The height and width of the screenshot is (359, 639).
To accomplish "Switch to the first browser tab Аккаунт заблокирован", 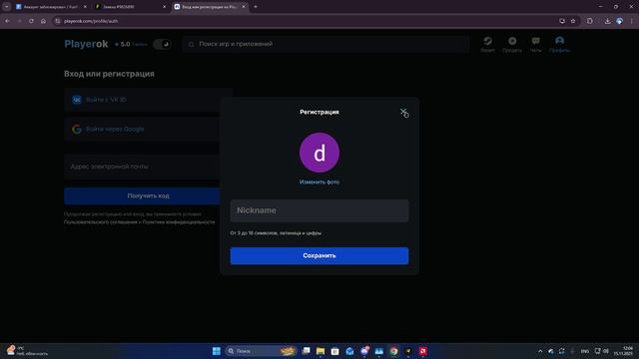I will point(51,7).
